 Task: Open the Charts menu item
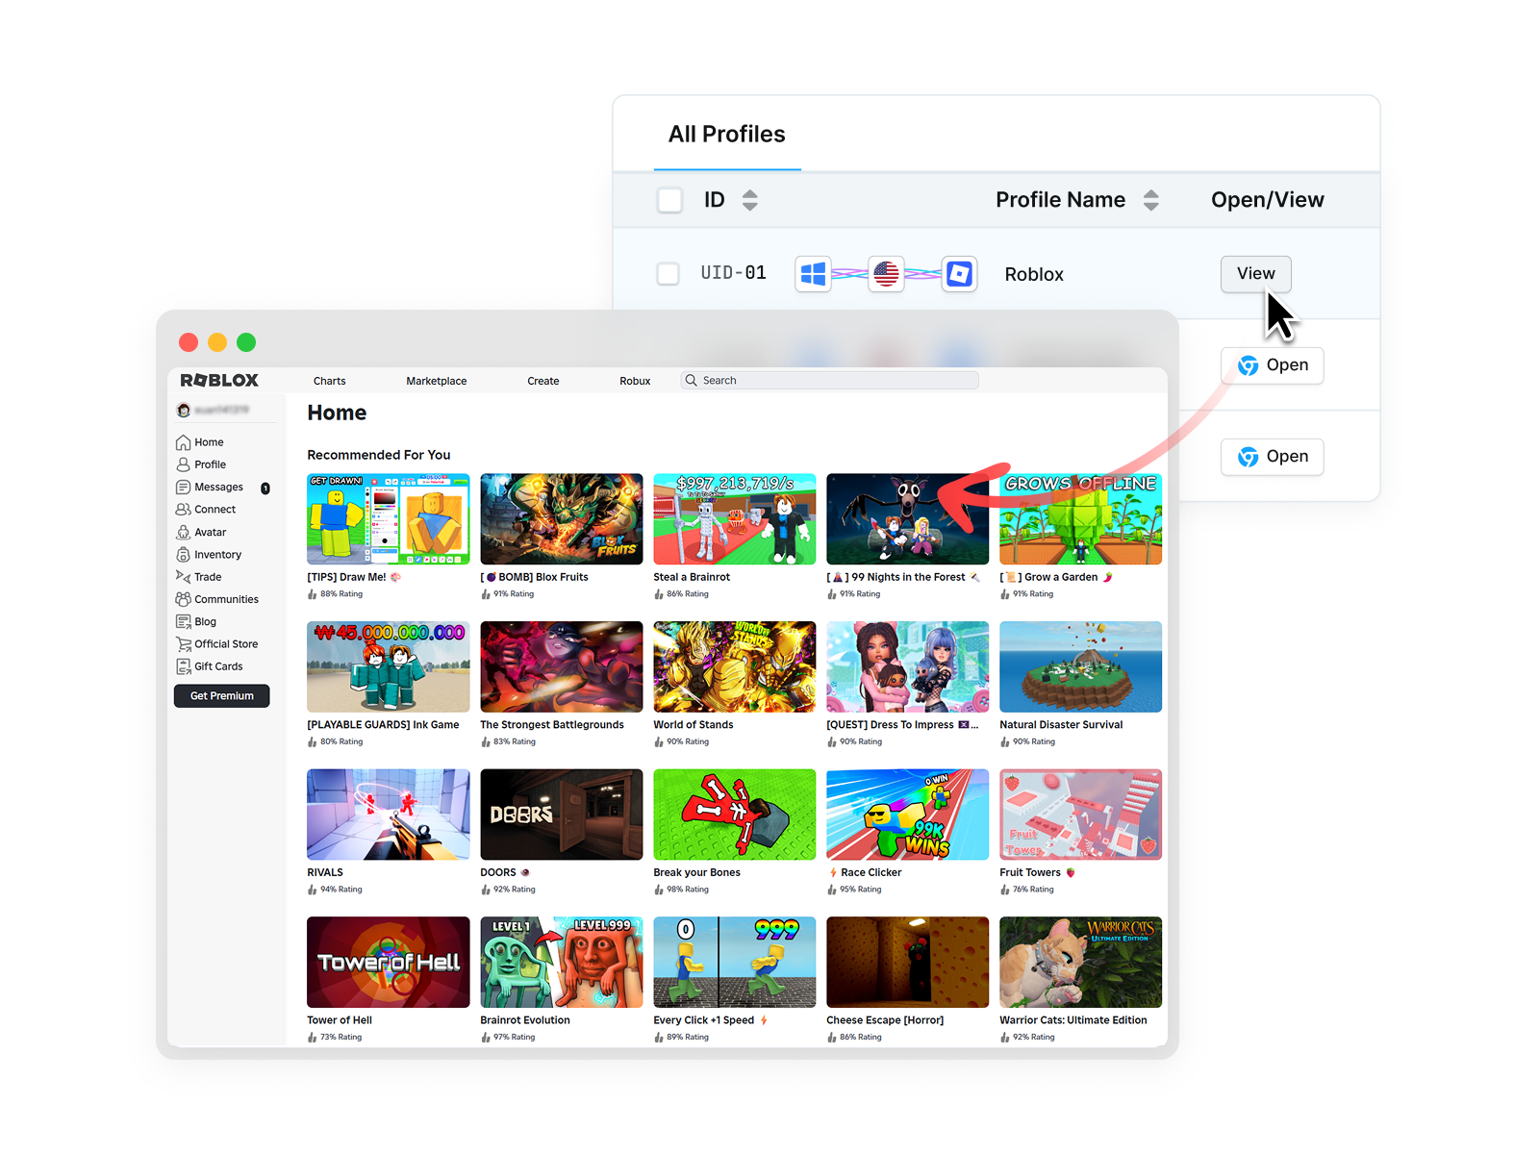point(329,381)
